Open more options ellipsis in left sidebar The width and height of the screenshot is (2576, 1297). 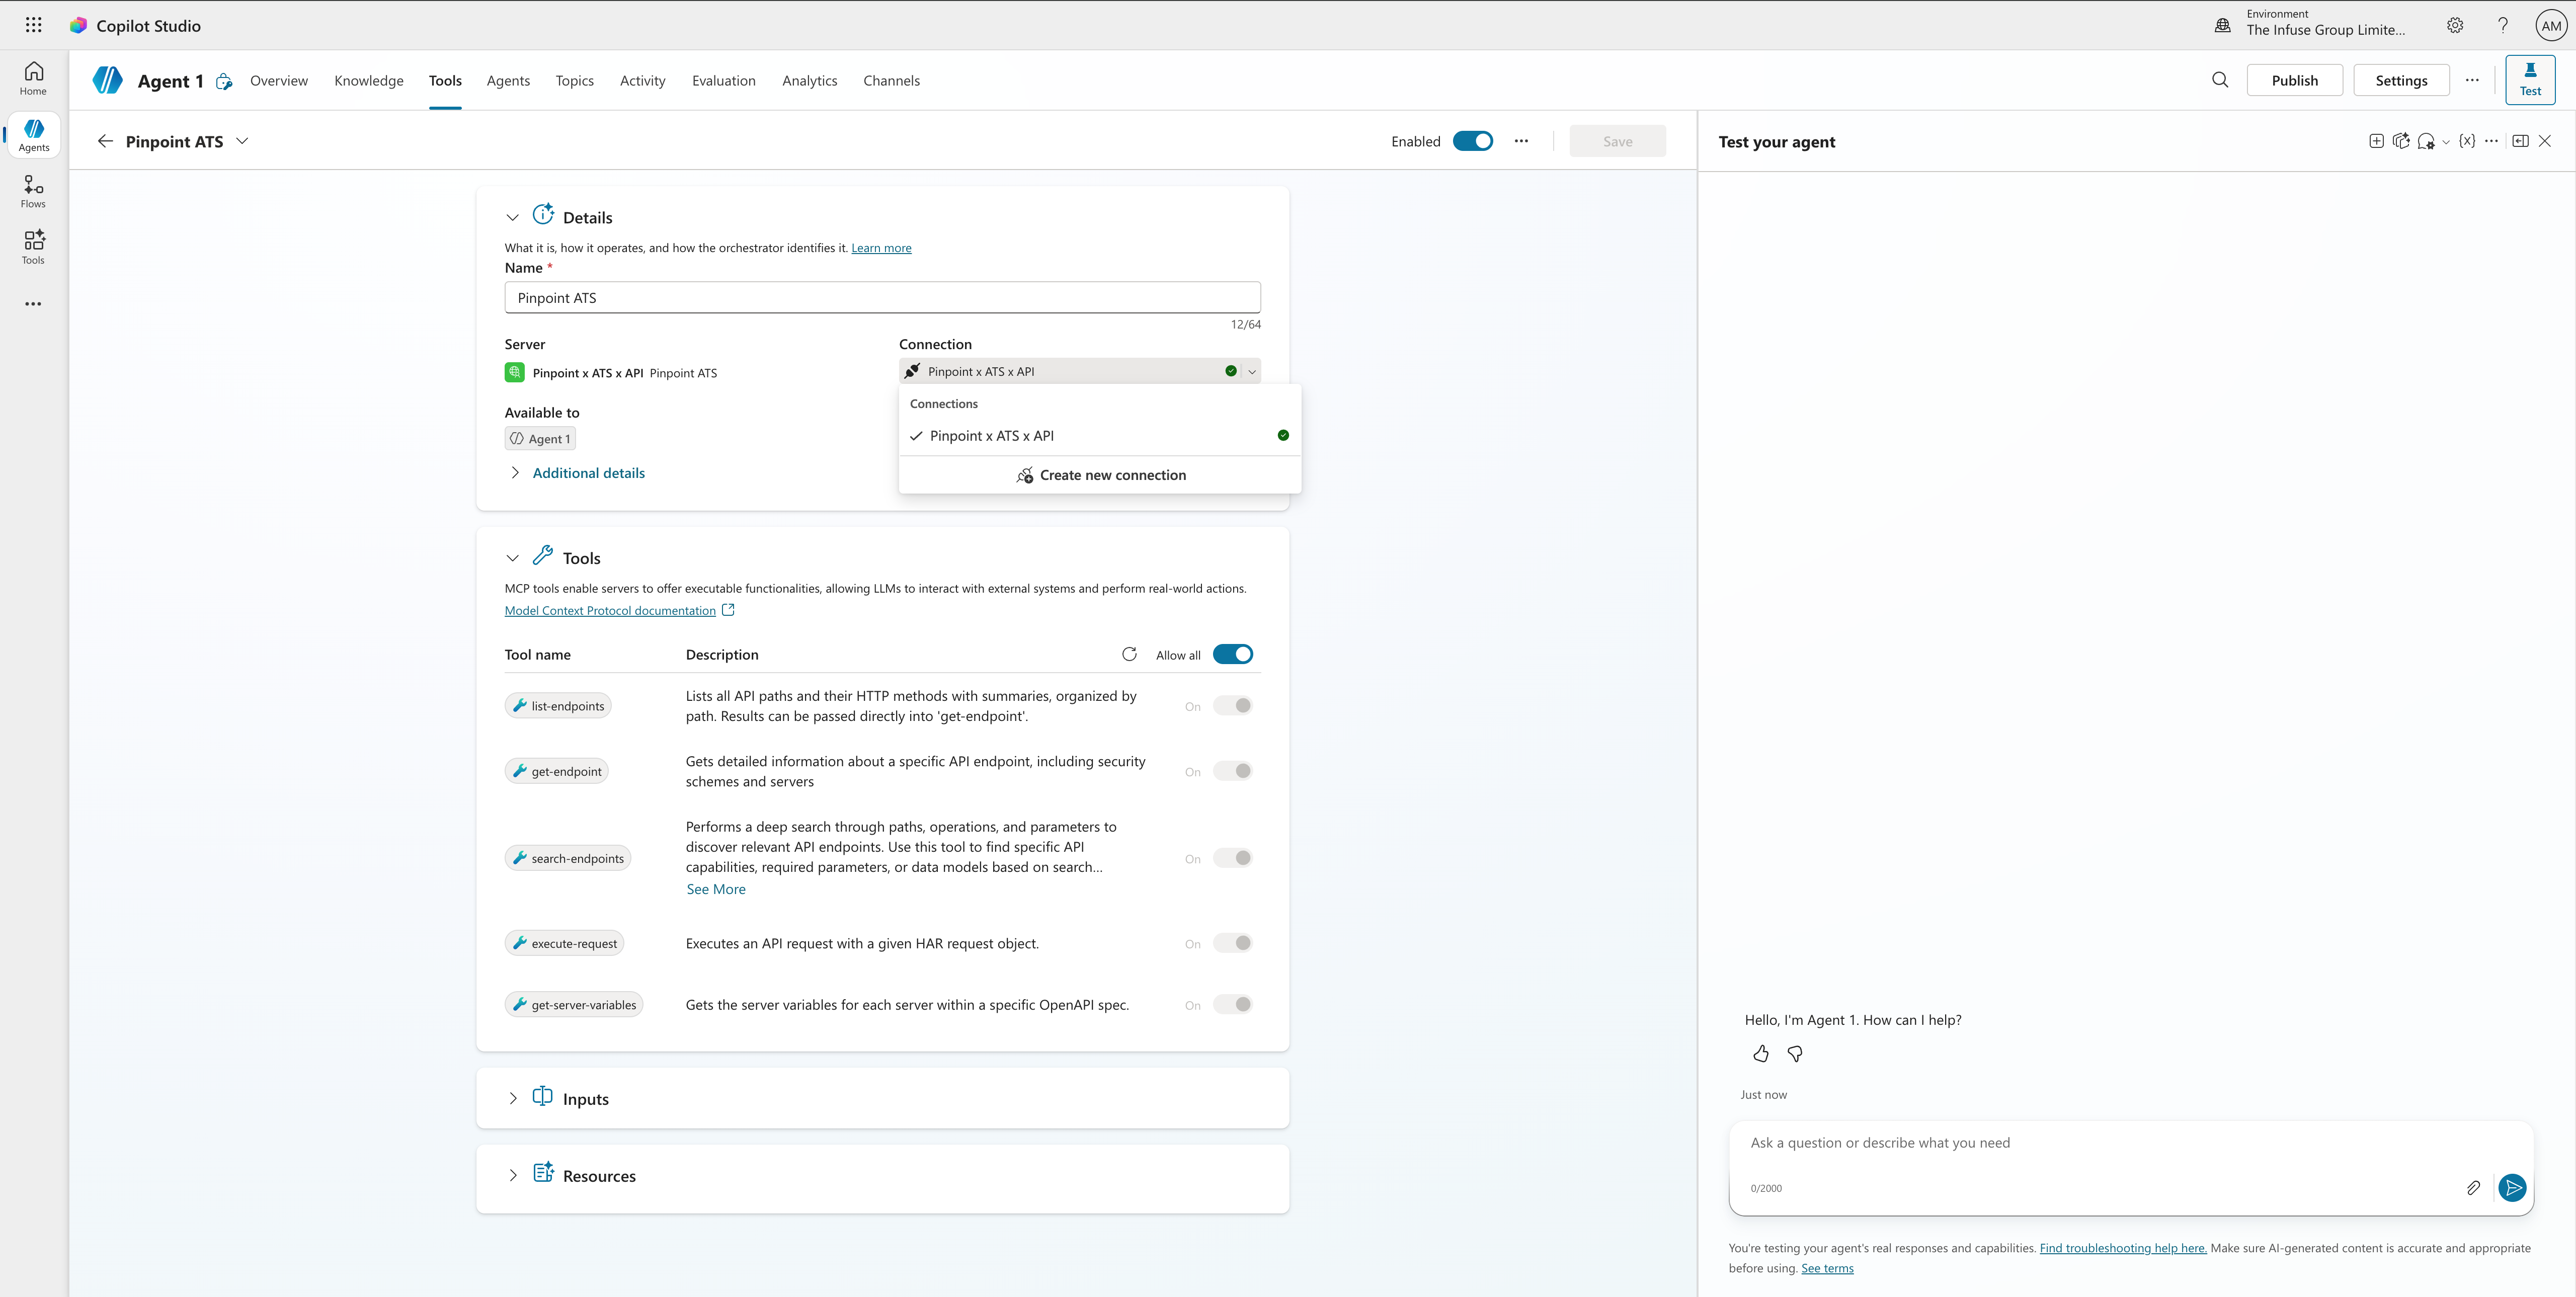(x=33, y=304)
